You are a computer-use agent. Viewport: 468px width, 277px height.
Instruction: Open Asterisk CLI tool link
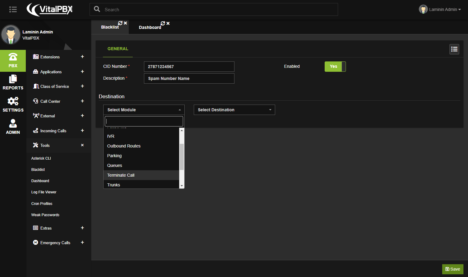pyautogui.click(x=41, y=158)
